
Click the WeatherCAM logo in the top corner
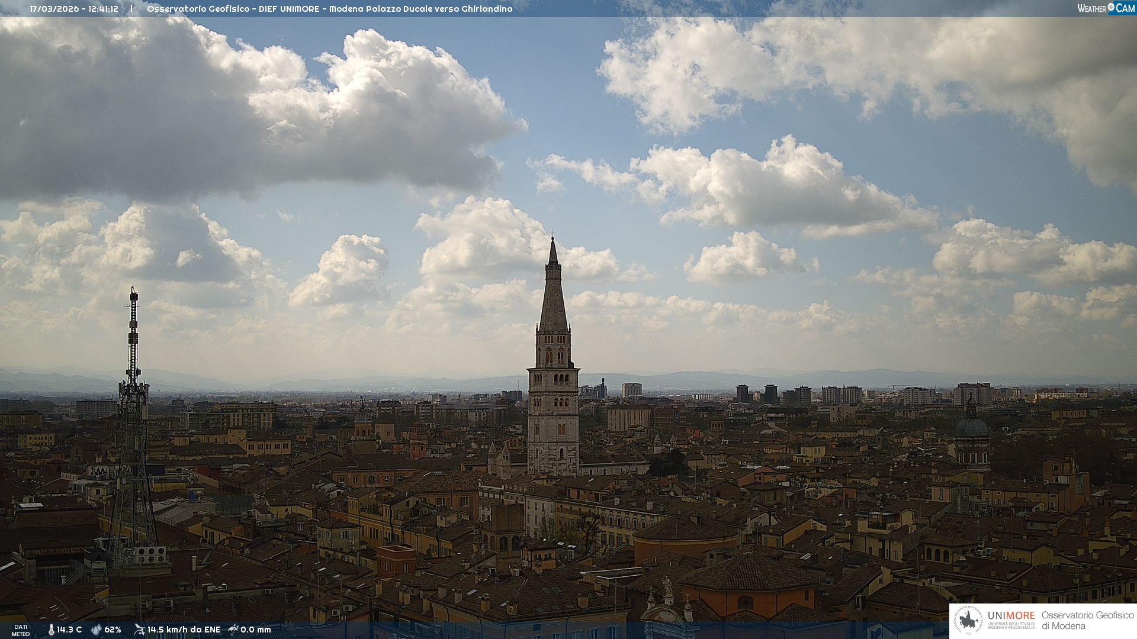coord(1106,8)
